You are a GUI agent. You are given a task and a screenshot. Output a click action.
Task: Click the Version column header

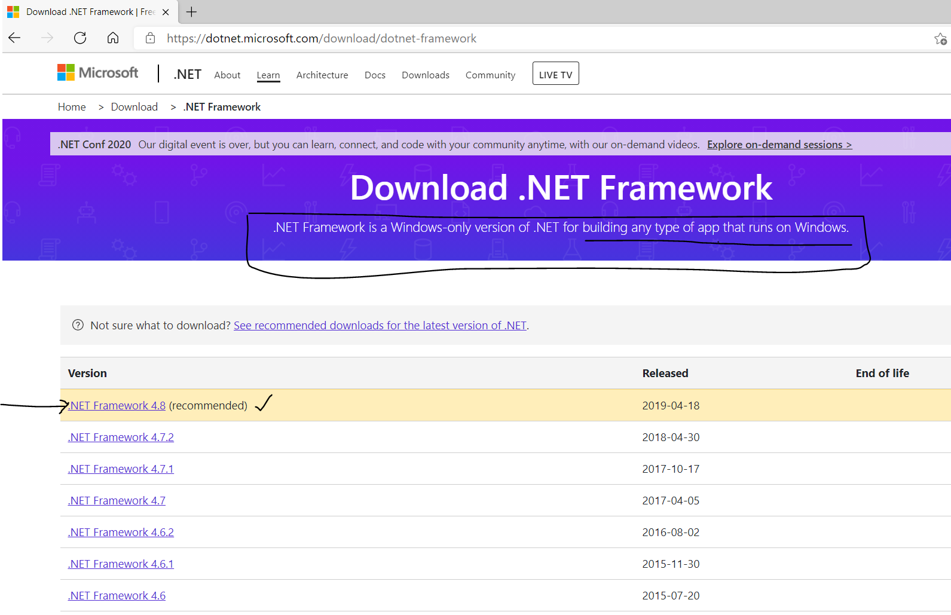(87, 373)
